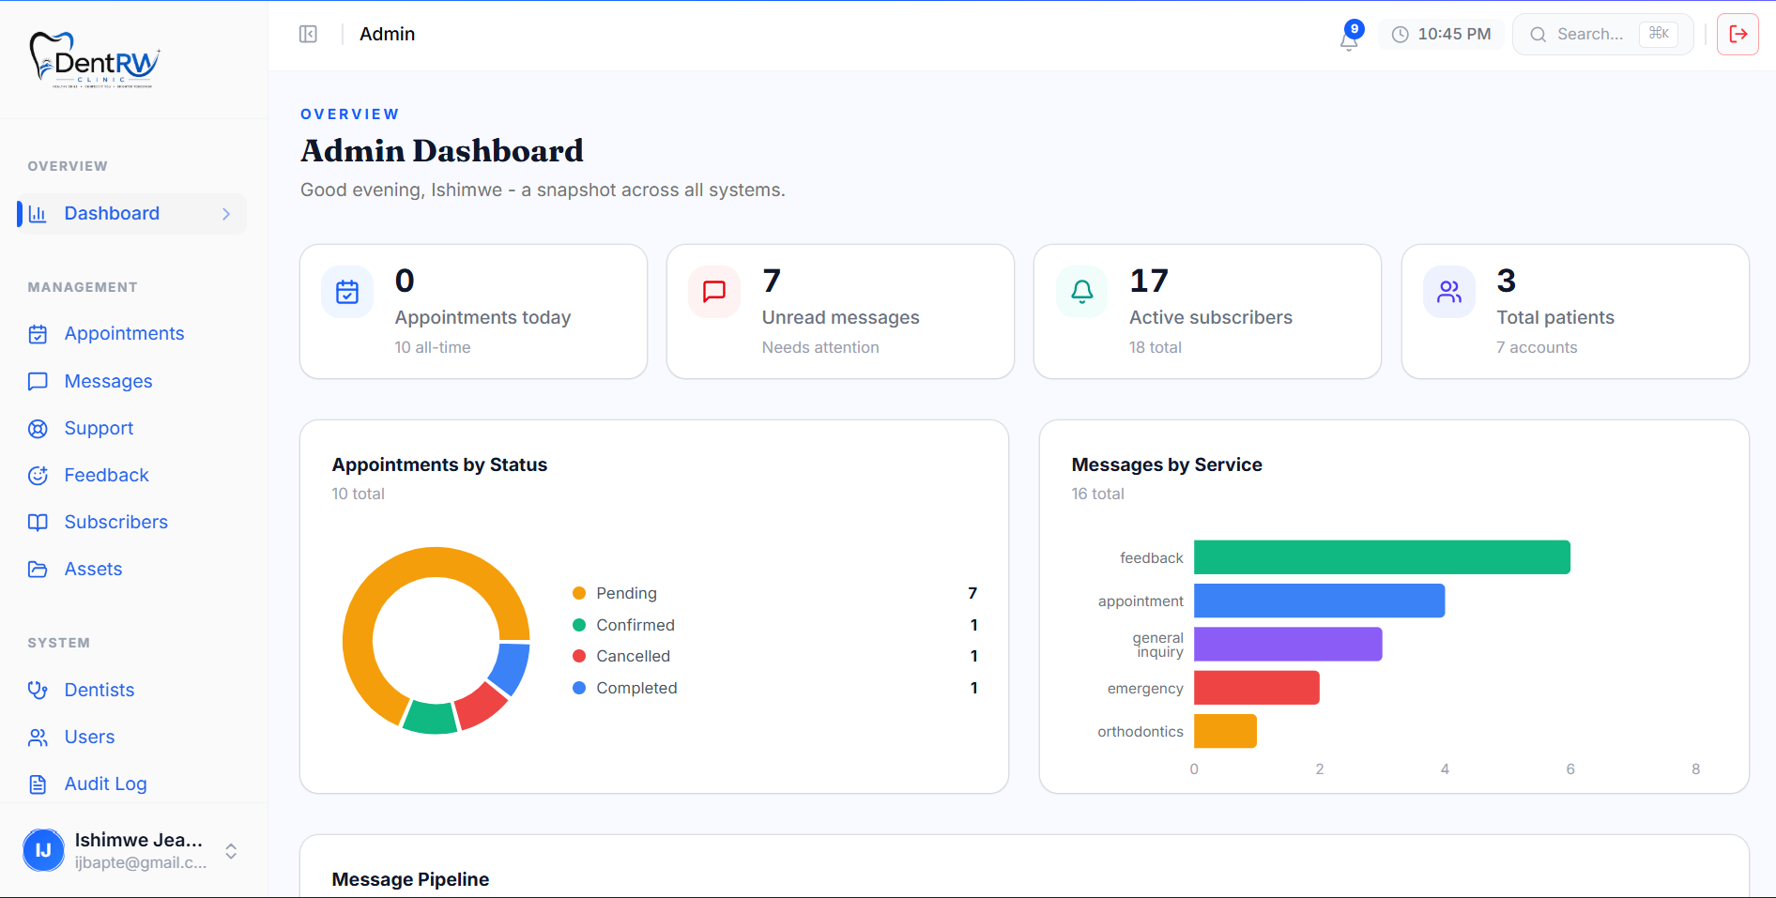Image resolution: width=1776 pixels, height=898 pixels.
Task: Click the red emergency bar
Action: pos(1257,688)
